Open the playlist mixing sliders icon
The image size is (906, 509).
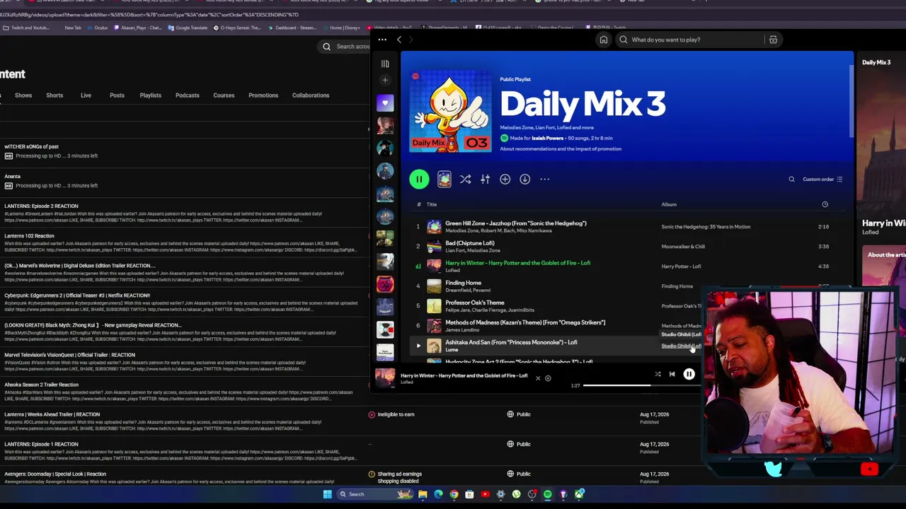click(485, 180)
